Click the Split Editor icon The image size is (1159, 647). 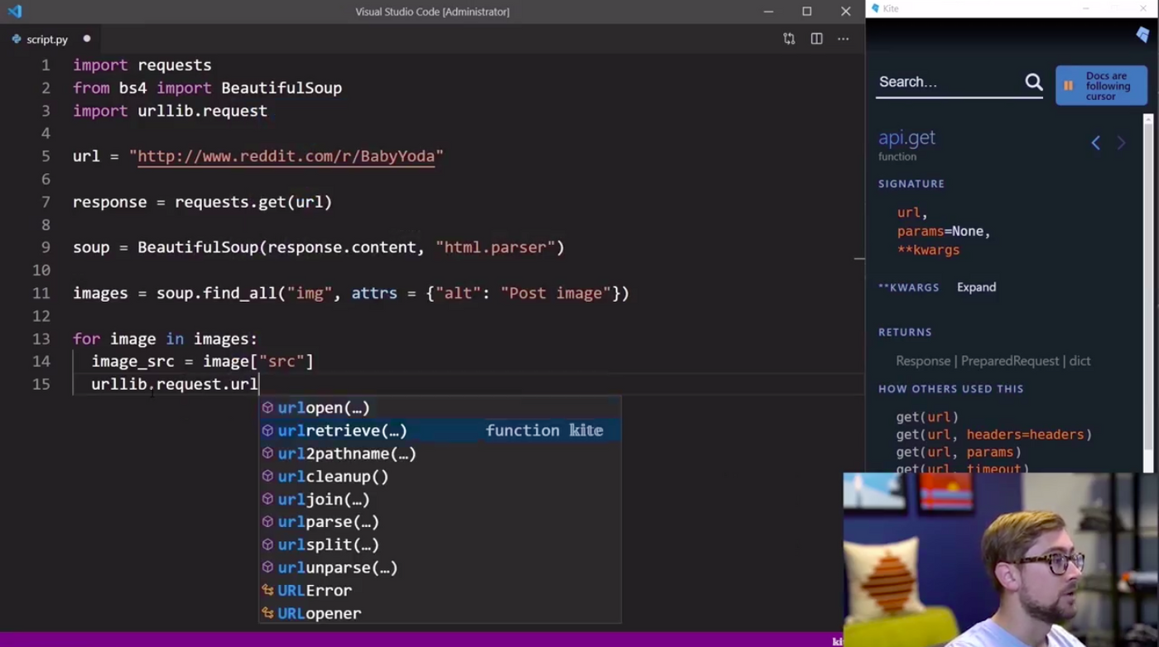[x=816, y=39]
